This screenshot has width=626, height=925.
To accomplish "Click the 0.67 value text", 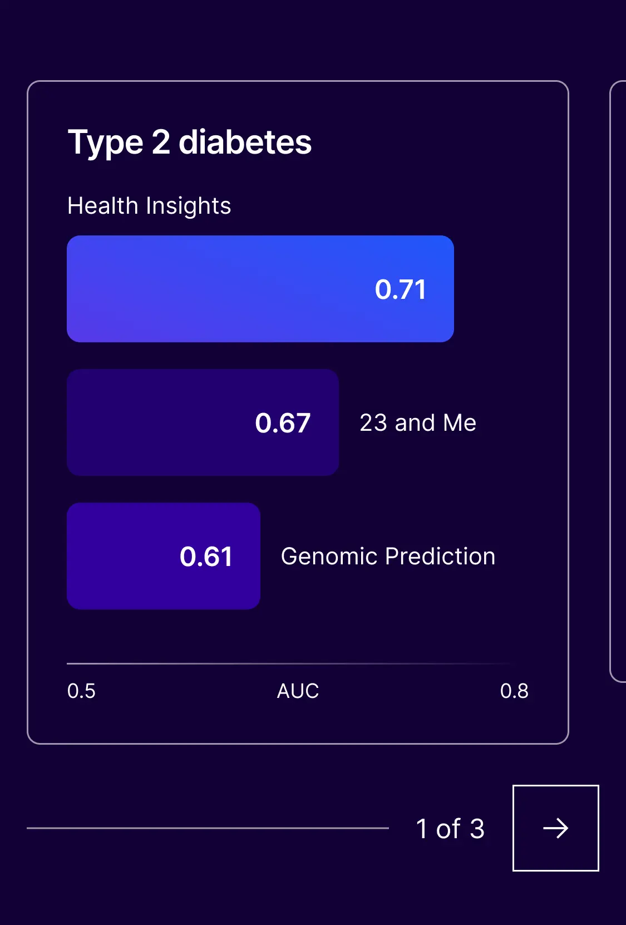I will point(283,423).
